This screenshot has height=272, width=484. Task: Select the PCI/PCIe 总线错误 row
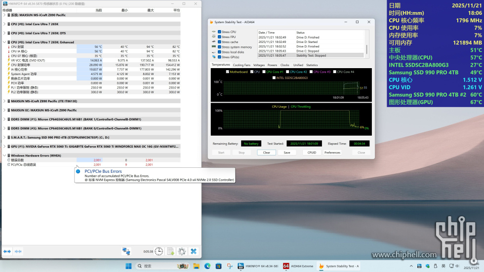(91, 165)
